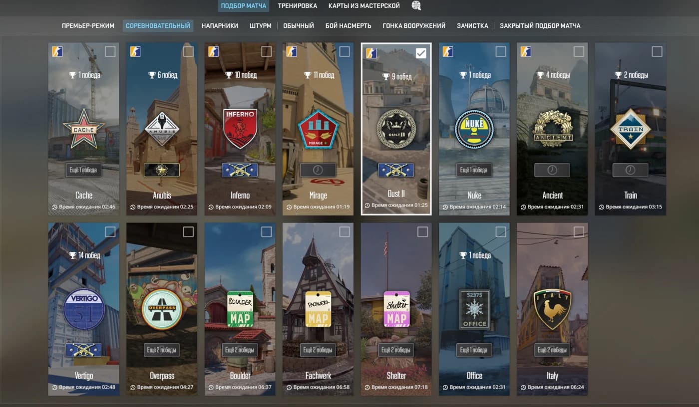Open the КАРТЫ ИЗ МАСТЕРСКОЙ tab
Viewport: 699px width, 407px height.
[364, 6]
